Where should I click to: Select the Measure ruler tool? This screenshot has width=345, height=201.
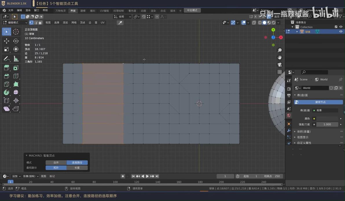pyautogui.click(x=16, y=59)
